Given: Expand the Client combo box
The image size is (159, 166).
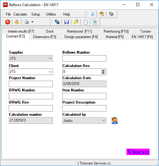Looking at the screenshot, I should pos(50,72).
